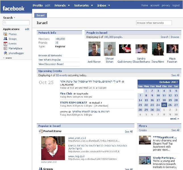This screenshot has width=183, height=170.
Task: Click Groups text link in Applications sidebar
Action: (13, 39)
